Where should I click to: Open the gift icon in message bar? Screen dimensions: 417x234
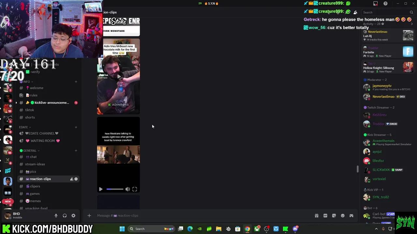[x=316, y=215]
